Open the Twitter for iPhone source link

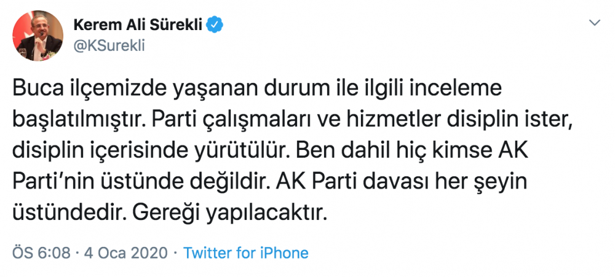click(246, 252)
